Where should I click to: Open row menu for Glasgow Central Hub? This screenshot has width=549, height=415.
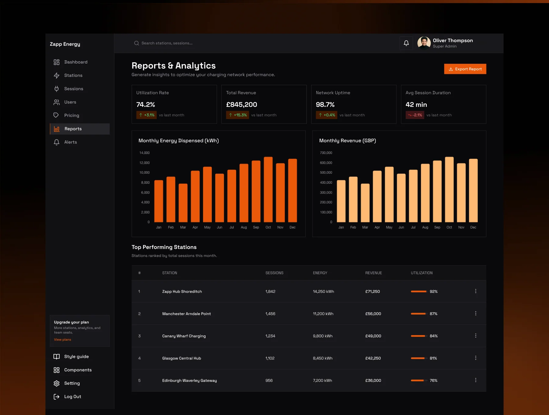tap(475, 358)
